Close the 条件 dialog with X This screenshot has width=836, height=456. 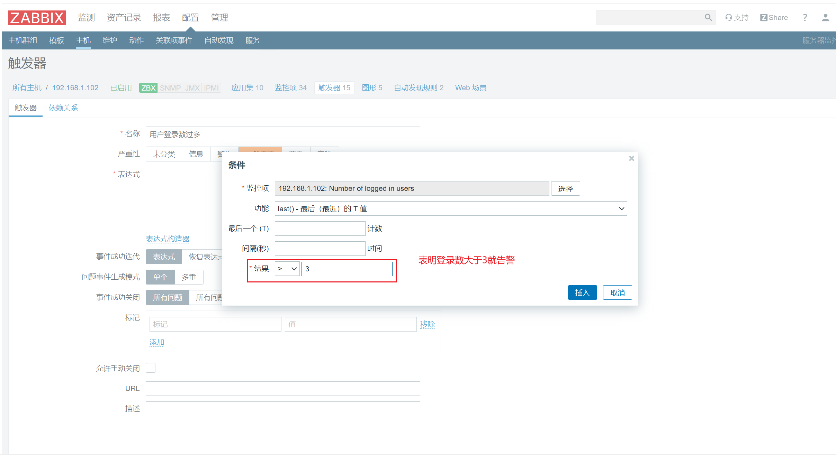(631, 158)
